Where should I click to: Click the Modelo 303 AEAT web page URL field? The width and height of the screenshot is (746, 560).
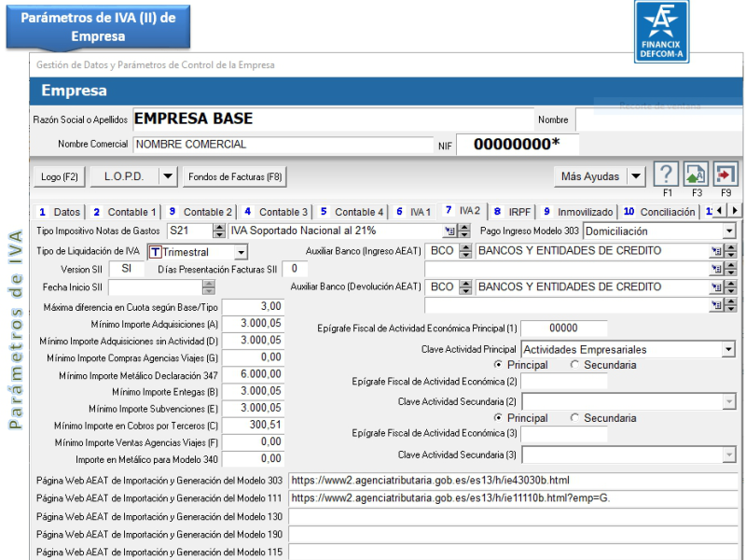513,481
